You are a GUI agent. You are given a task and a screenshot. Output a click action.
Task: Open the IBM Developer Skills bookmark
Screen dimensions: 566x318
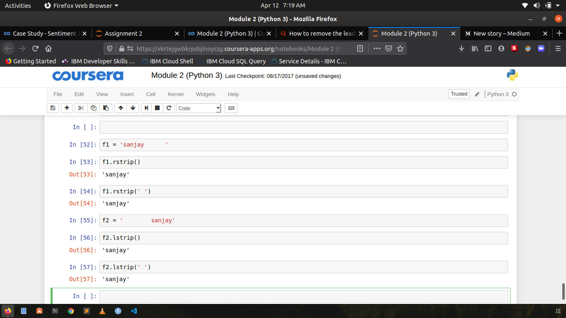click(99, 61)
